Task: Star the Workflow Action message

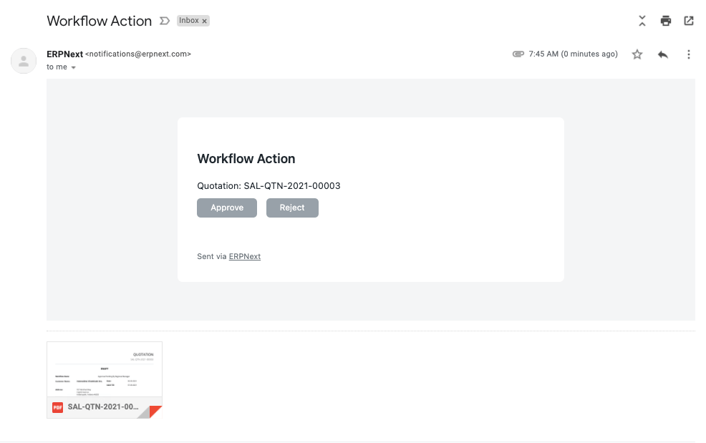Action: [x=637, y=54]
